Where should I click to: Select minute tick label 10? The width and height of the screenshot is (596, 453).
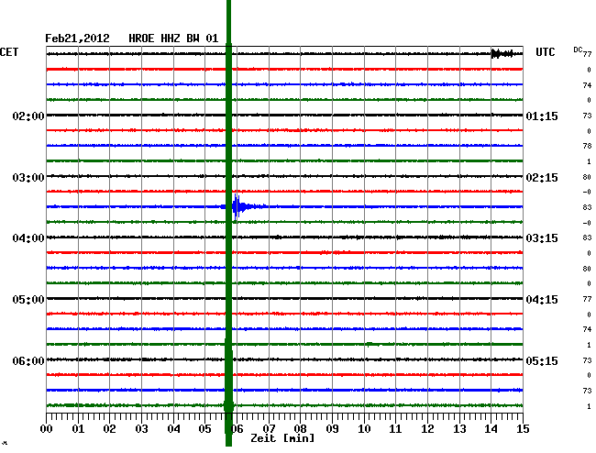(364, 429)
